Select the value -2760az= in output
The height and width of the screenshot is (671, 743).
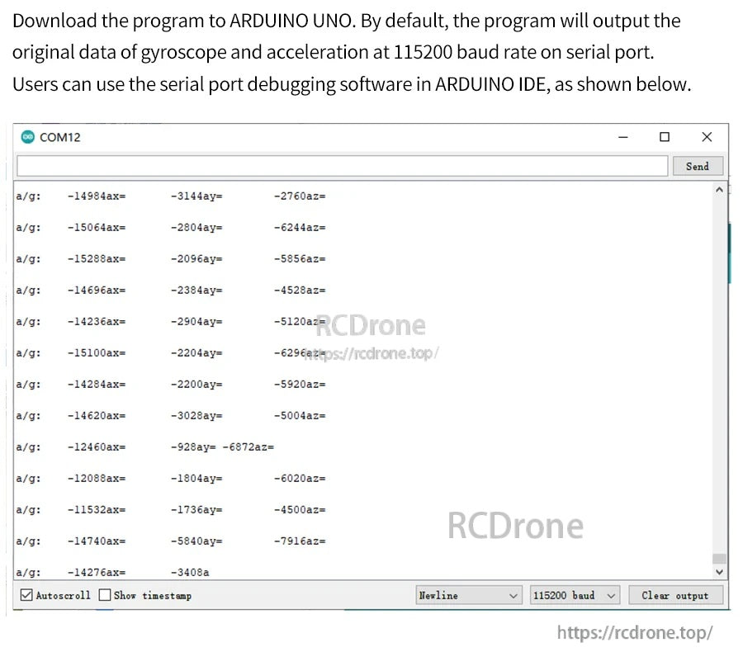pyautogui.click(x=300, y=196)
